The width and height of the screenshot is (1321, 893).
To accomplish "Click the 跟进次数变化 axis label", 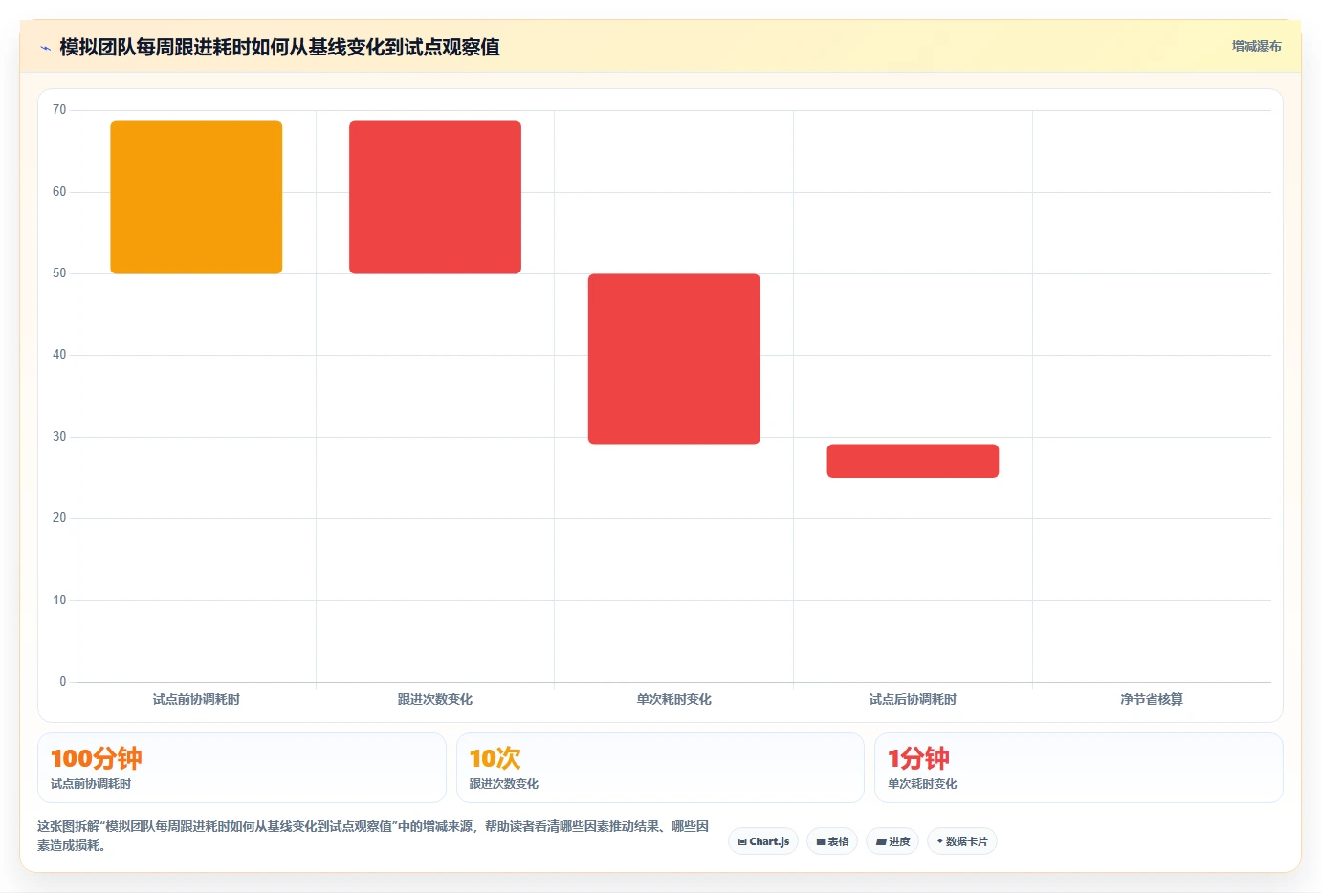I will tap(435, 699).
